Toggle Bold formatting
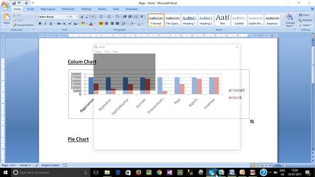The image size is (315, 177). pos(40,24)
